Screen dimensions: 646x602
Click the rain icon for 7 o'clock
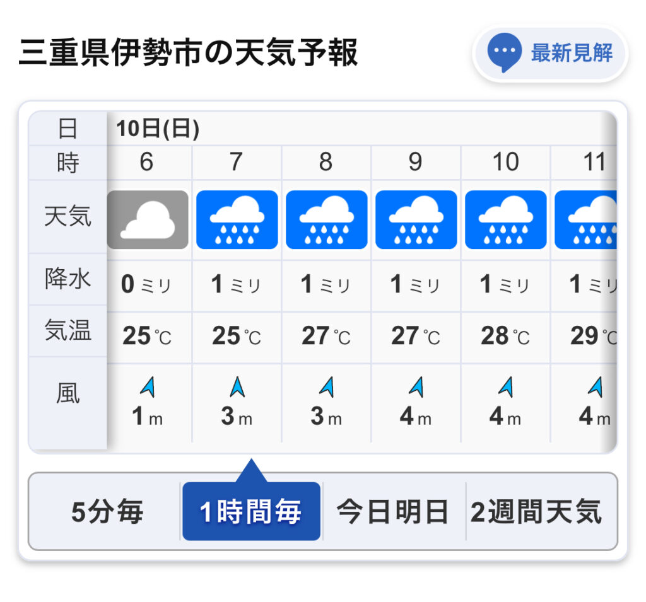coord(237,219)
